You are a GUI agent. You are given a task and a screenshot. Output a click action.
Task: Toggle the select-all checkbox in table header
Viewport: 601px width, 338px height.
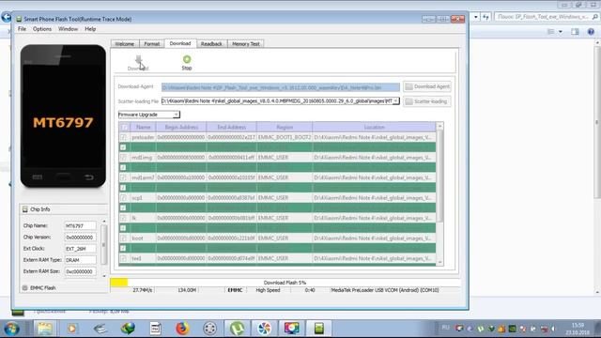(x=124, y=128)
